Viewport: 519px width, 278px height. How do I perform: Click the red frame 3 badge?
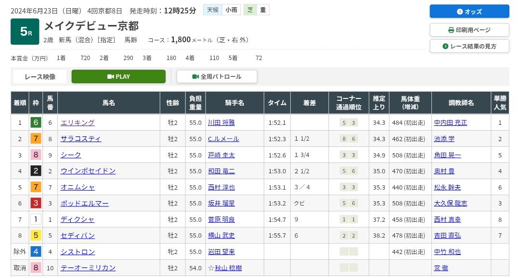click(36, 203)
